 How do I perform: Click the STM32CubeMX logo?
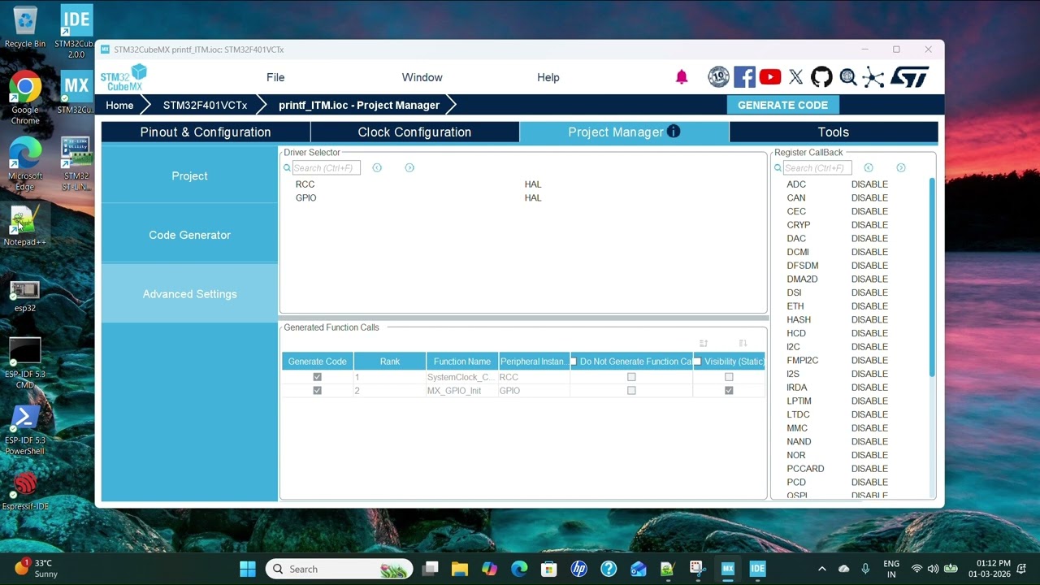(x=123, y=77)
